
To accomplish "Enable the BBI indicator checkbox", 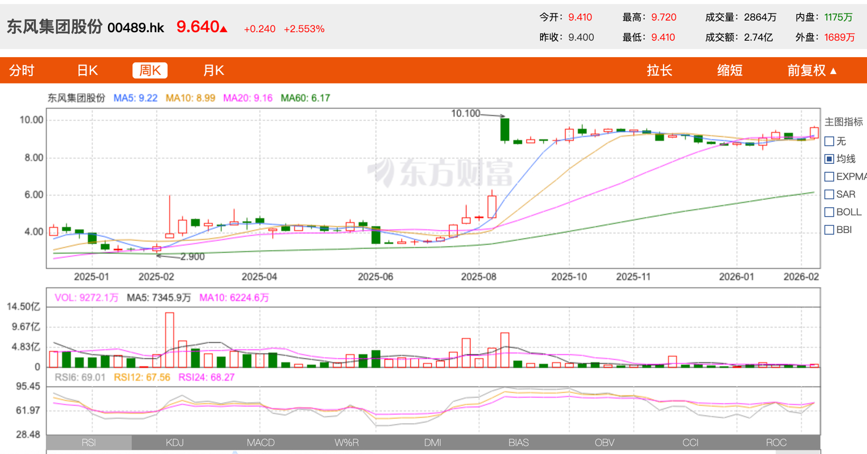I will point(829,230).
